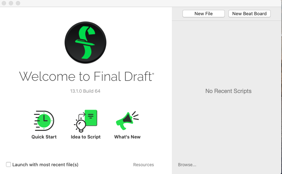
Task: Click Browse... to locate a script
Action: (x=187, y=164)
